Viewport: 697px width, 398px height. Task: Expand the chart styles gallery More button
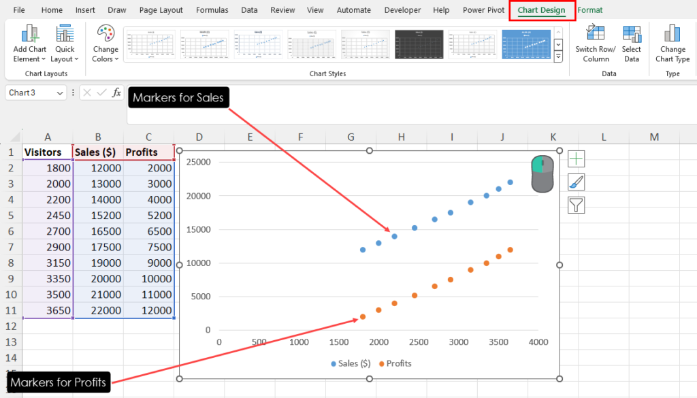coord(558,56)
